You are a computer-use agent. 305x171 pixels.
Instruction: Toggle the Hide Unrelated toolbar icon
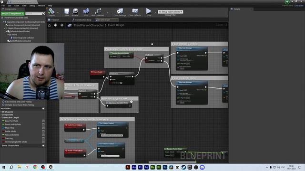98,11
